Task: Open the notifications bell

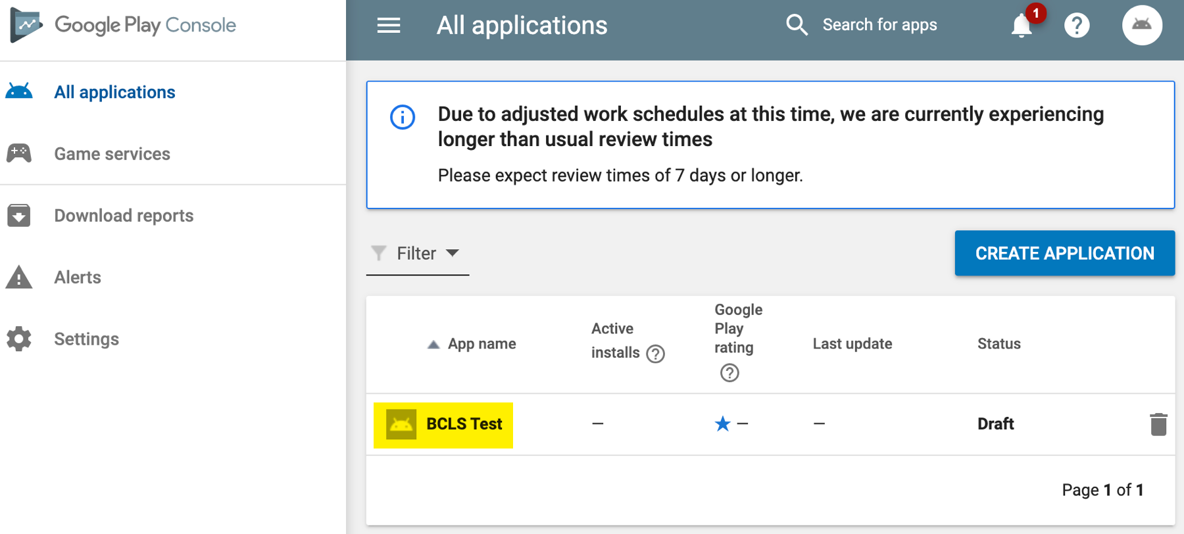Action: pyautogui.click(x=1022, y=26)
